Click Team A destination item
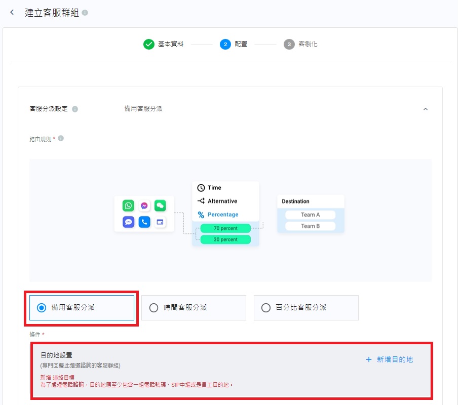The width and height of the screenshot is (462, 405). point(310,215)
